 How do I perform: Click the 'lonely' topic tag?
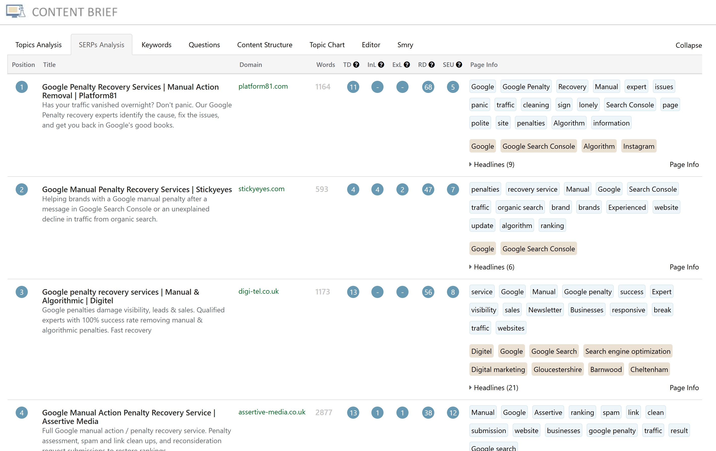(x=588, y=105)
